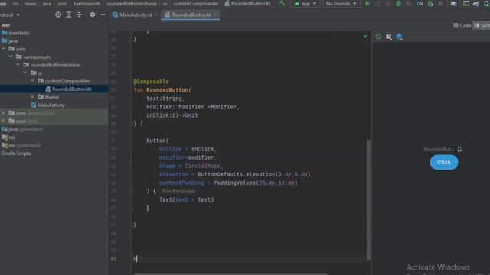Image resolution: width=490 pixels, height=275 pixels.
Task: Click the Stop square icon
Action: coord(440,3)
